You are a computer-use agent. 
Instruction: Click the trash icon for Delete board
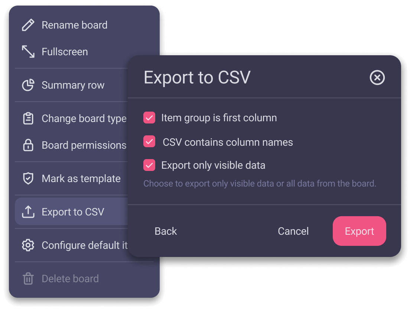(28, 279)
